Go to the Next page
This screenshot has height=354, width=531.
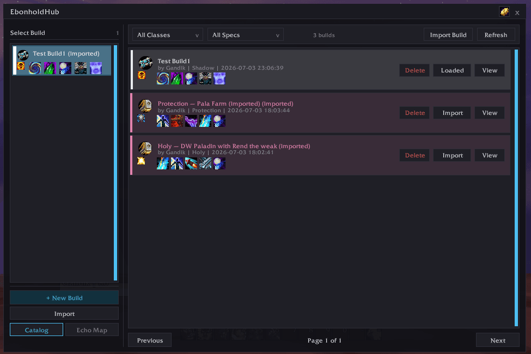click(x=497, y=340)
